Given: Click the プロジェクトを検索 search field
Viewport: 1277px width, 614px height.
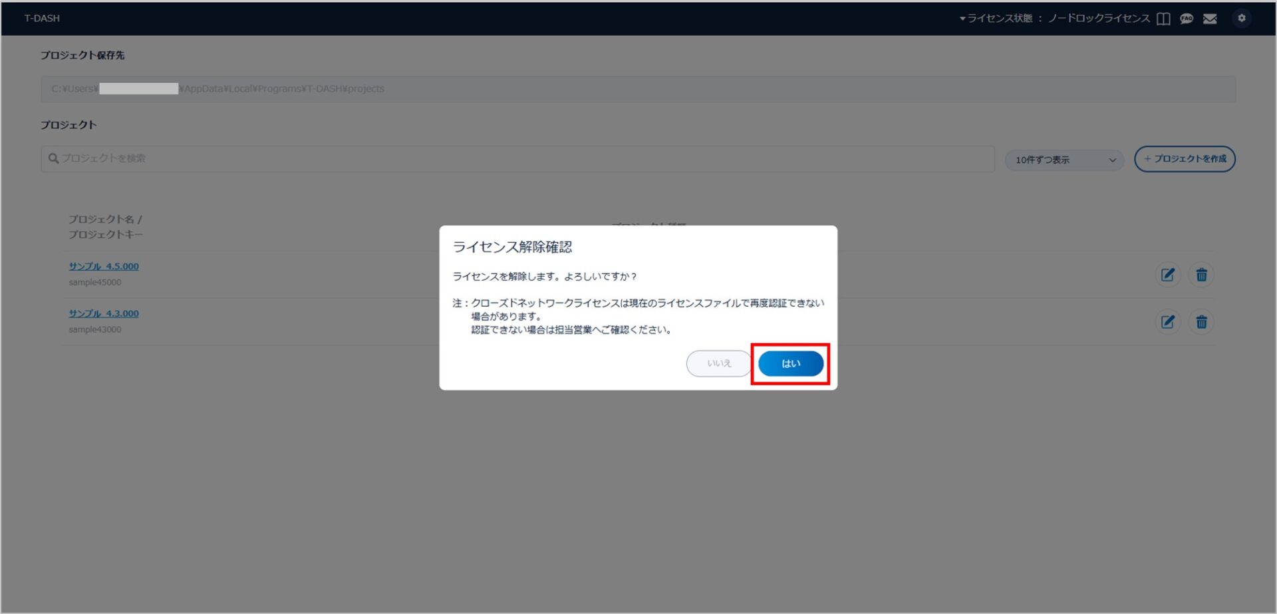Looking at the screenshot, I should (x=519, y=159).
